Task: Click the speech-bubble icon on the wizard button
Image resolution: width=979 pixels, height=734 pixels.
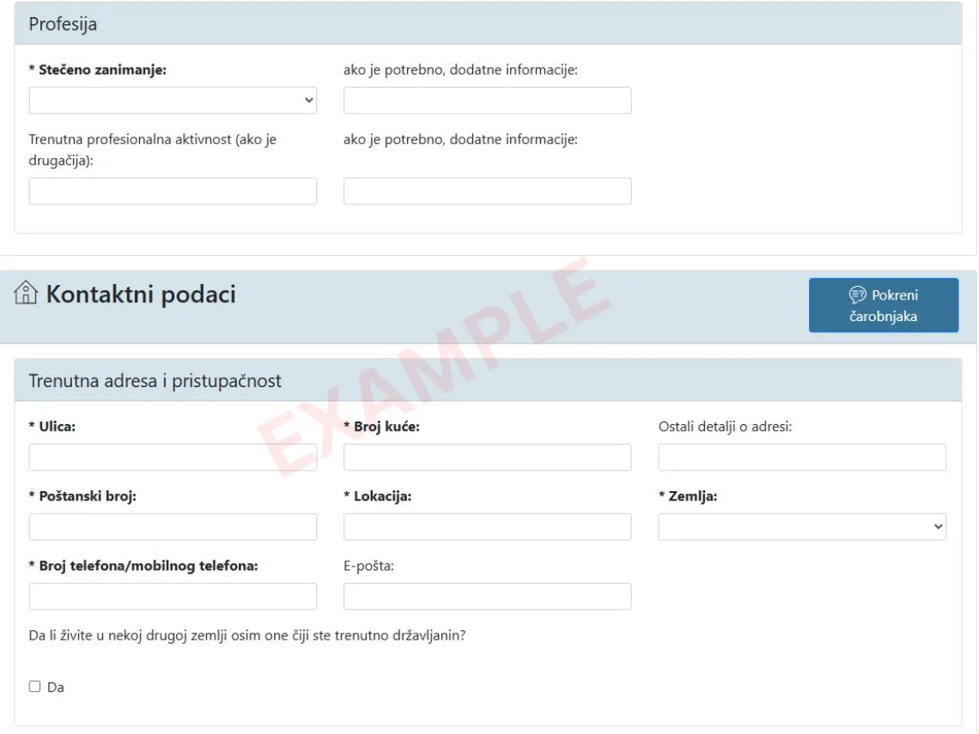Action: click(857, 295)
